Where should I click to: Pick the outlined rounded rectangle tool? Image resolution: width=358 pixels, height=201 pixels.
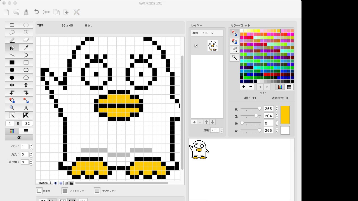[x=26, y=70]
